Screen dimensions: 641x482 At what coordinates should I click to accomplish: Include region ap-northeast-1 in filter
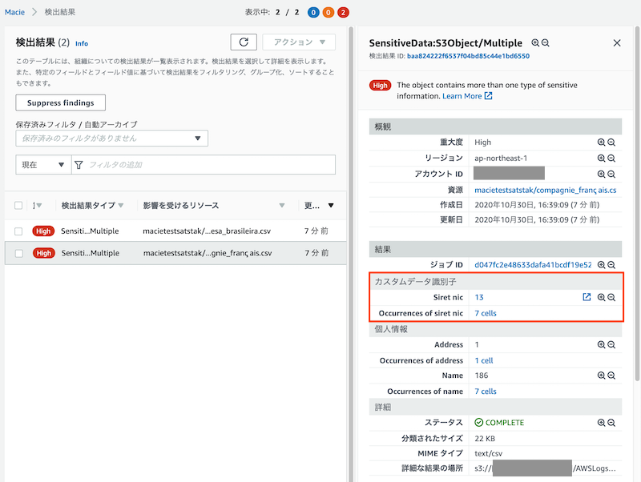(x=602, y=158)
